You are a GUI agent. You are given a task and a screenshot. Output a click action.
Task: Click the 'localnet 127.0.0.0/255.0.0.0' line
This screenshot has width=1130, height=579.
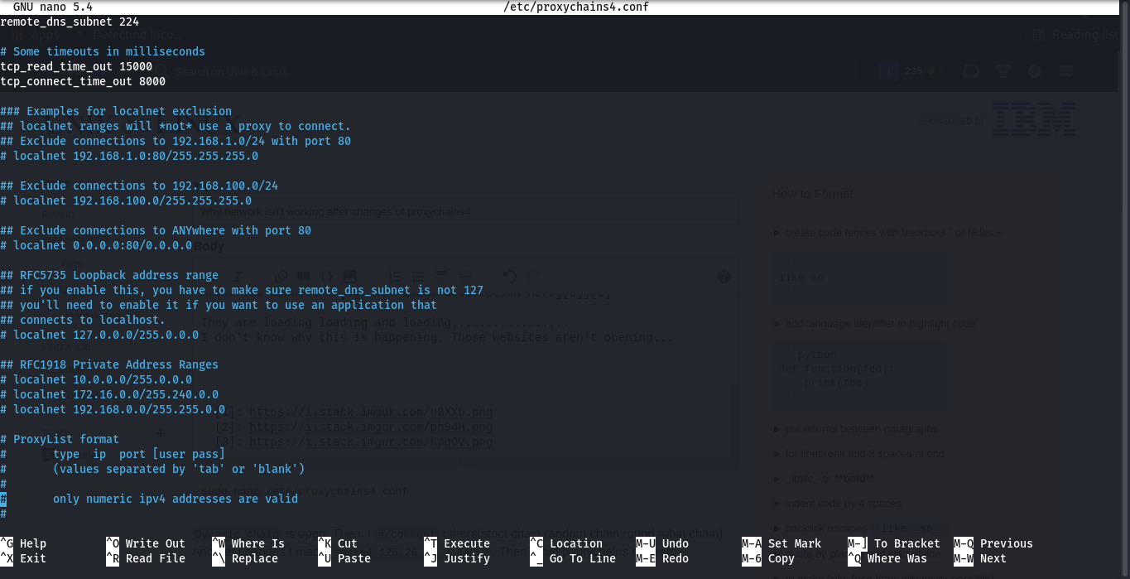click(x=99, y=335)
